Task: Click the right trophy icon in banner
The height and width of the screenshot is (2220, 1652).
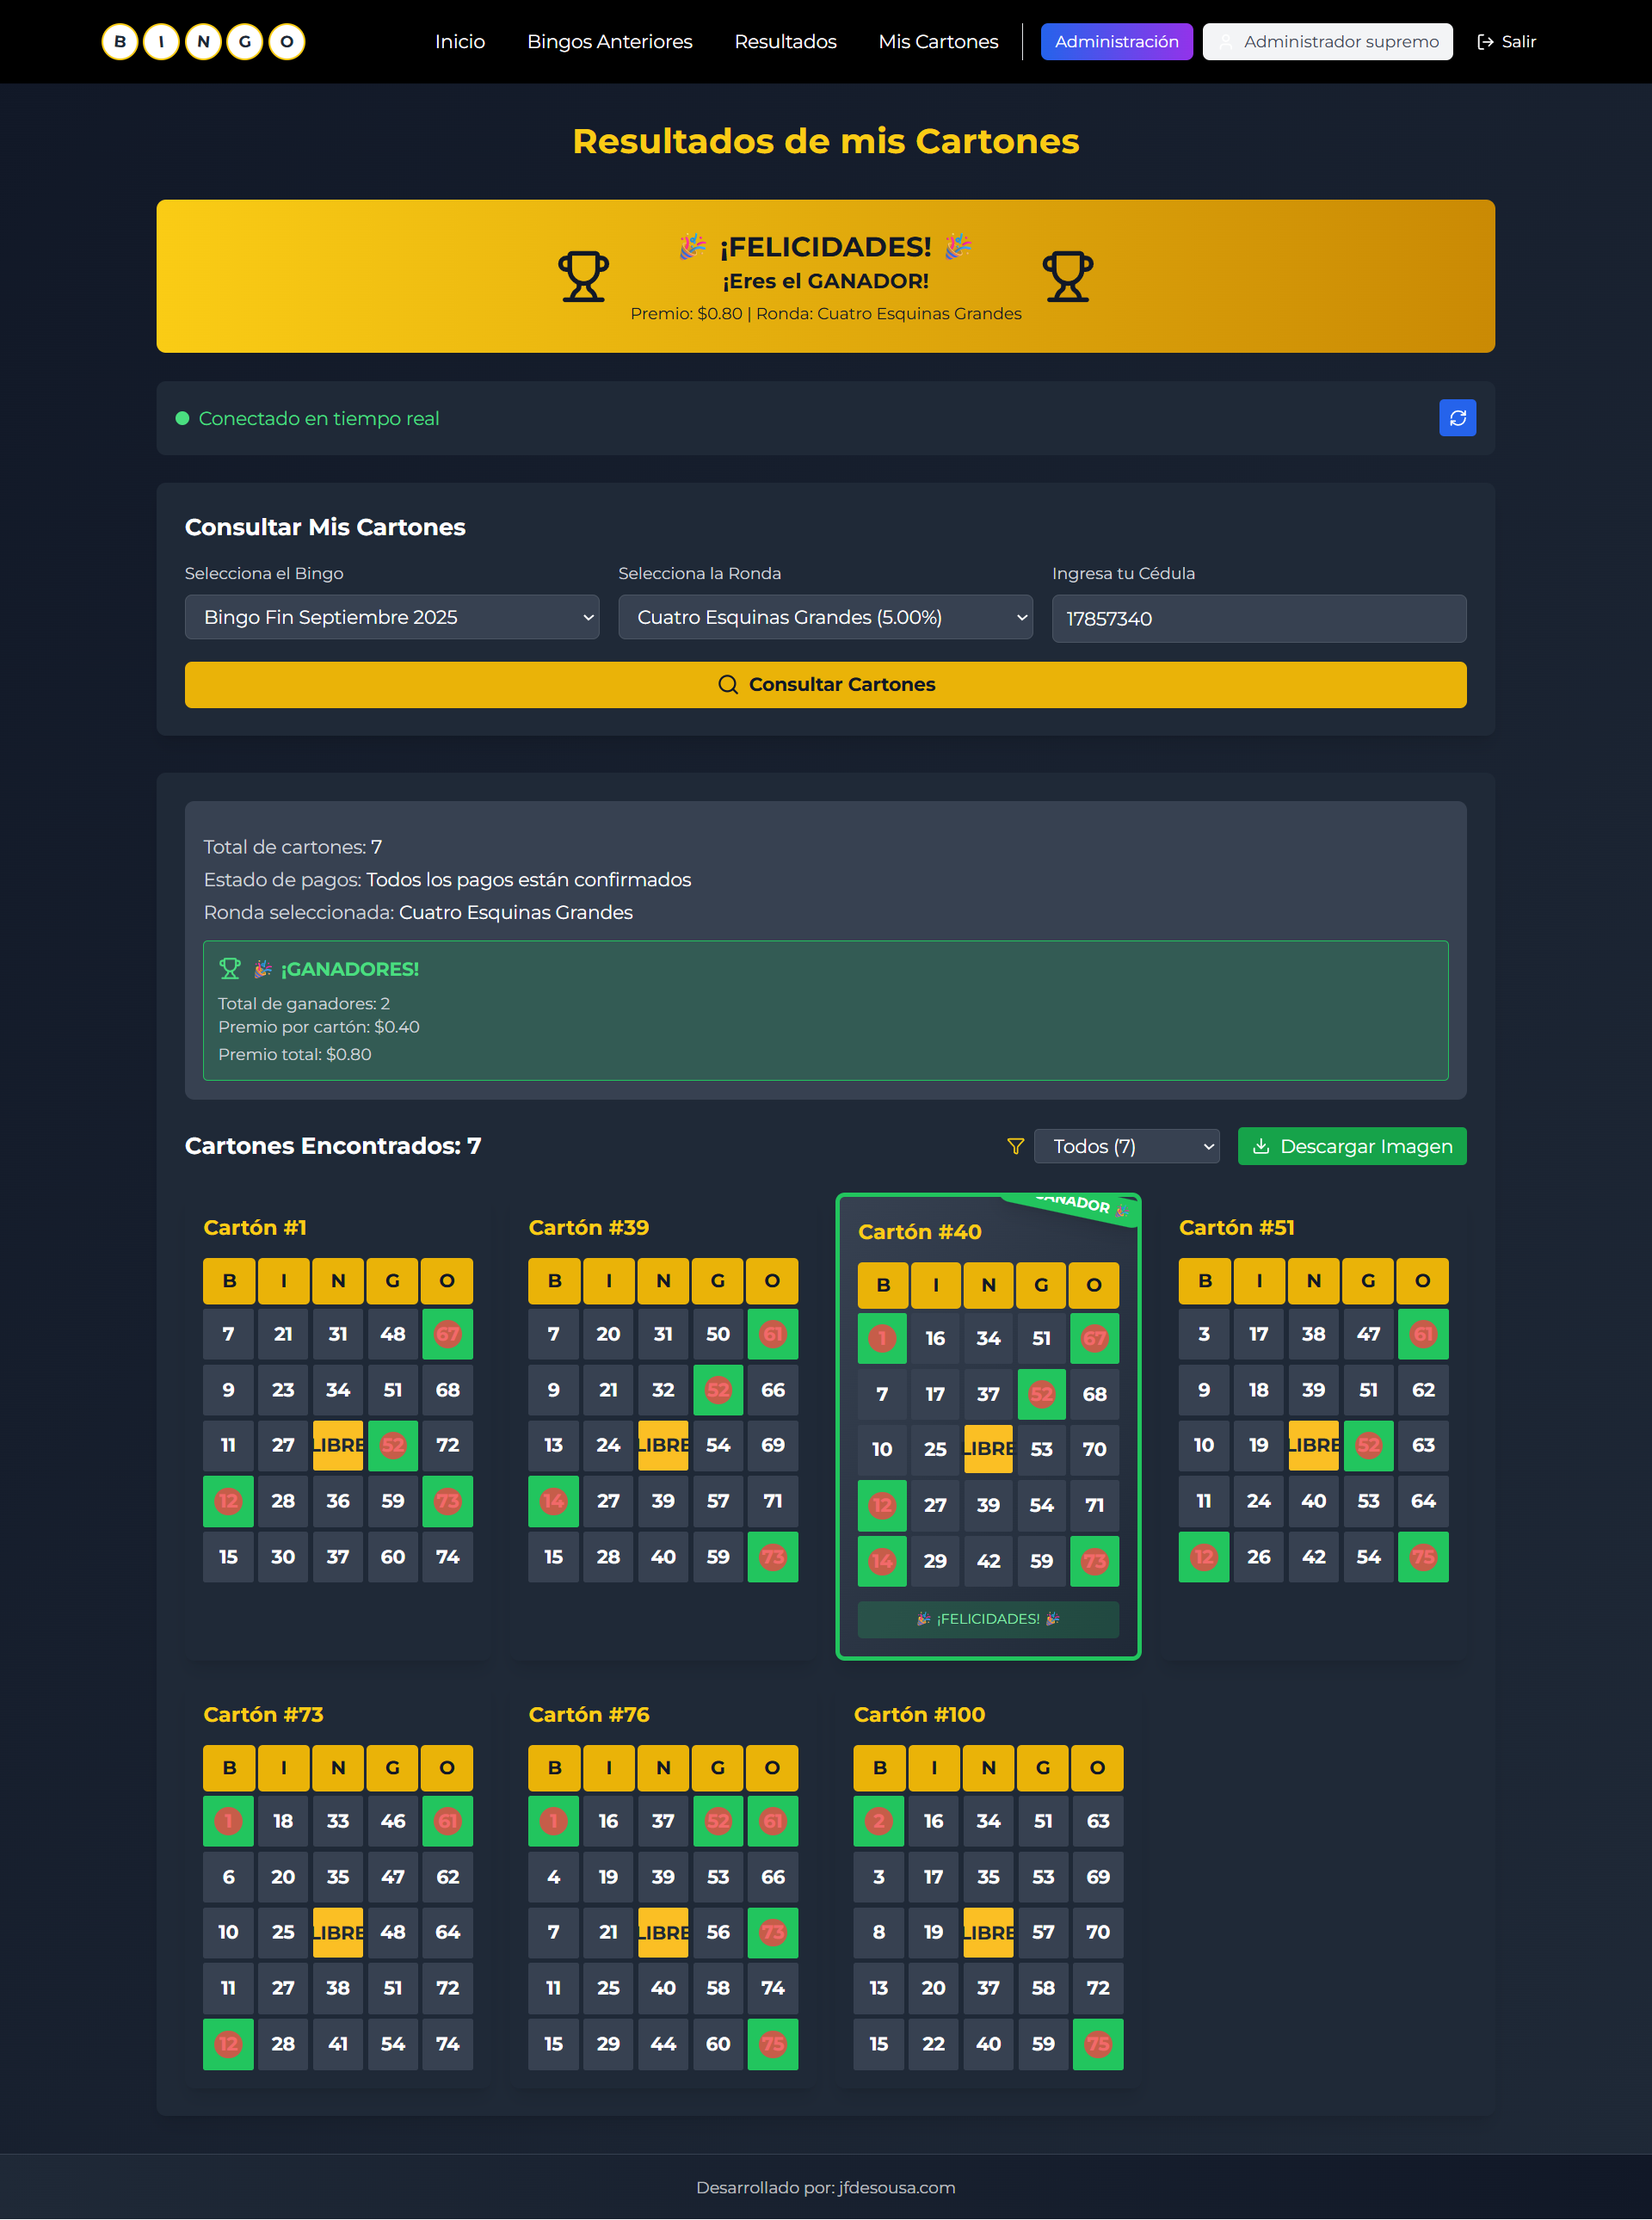Action: [x=1067, y=276]
